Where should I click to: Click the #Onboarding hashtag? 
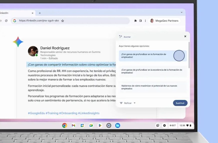tap(68, 113)
